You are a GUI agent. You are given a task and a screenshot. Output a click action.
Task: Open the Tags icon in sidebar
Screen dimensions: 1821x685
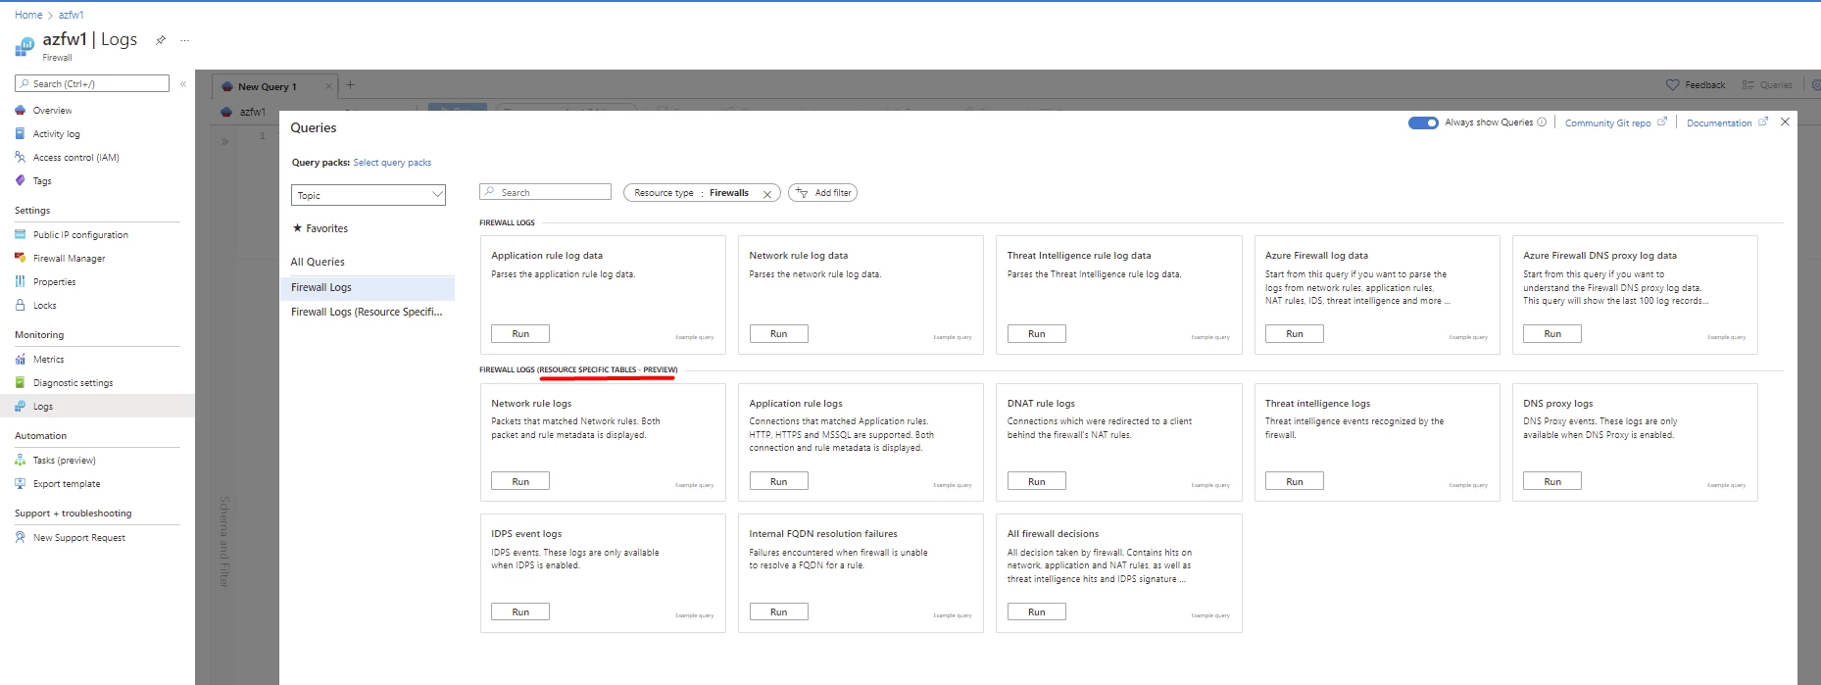click(x=21, y=180)
